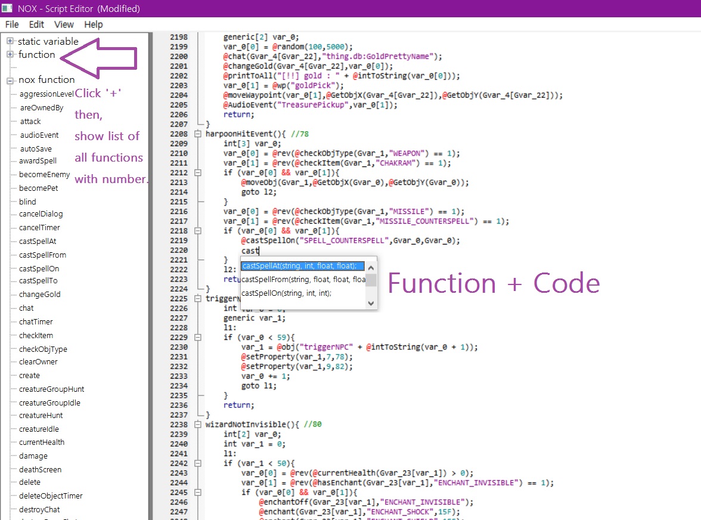Select damage in function list
Screen dimensions: 701x520
click(x=33, y=456)
